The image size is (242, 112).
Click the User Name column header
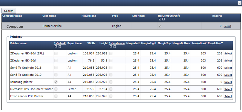(49, 16)
